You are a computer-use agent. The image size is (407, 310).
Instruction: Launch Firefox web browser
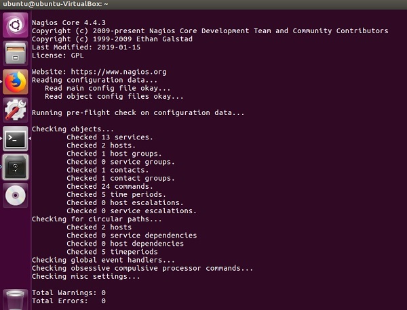[x=15, y=81]
